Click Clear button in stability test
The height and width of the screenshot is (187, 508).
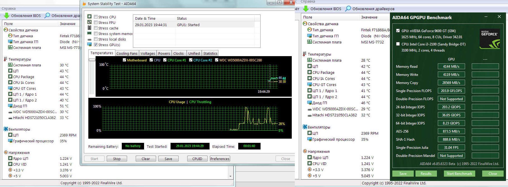pyautogui.click(x=146, y=159)
